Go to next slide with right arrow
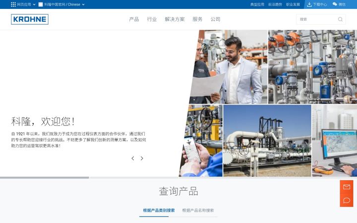The height and width of the screenshot is (223, 357). click(142, 158)
